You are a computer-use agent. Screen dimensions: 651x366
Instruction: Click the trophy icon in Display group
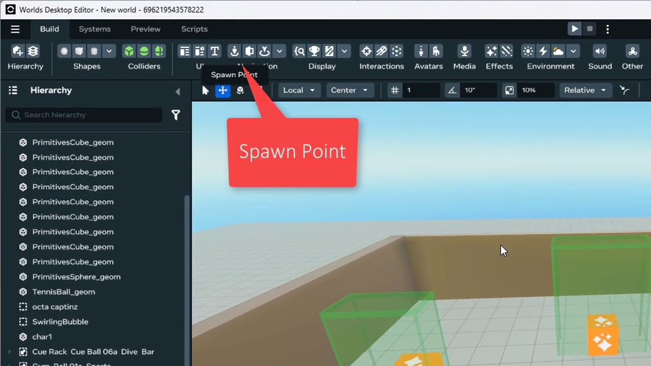(x=314, y=51)
